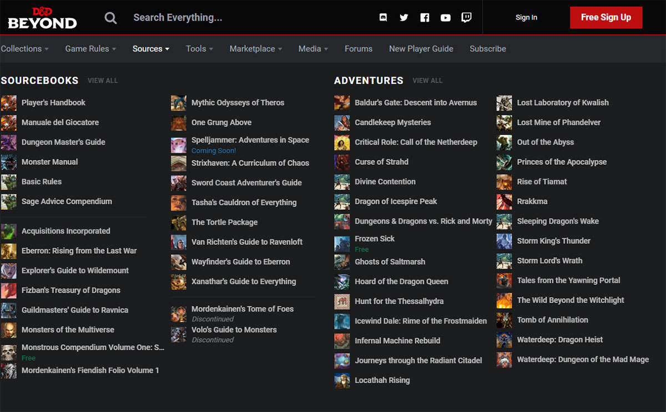Viewport: 666px width, 412px height.
Task: Open Sage Advice Compendium
Action: [67, 202]
